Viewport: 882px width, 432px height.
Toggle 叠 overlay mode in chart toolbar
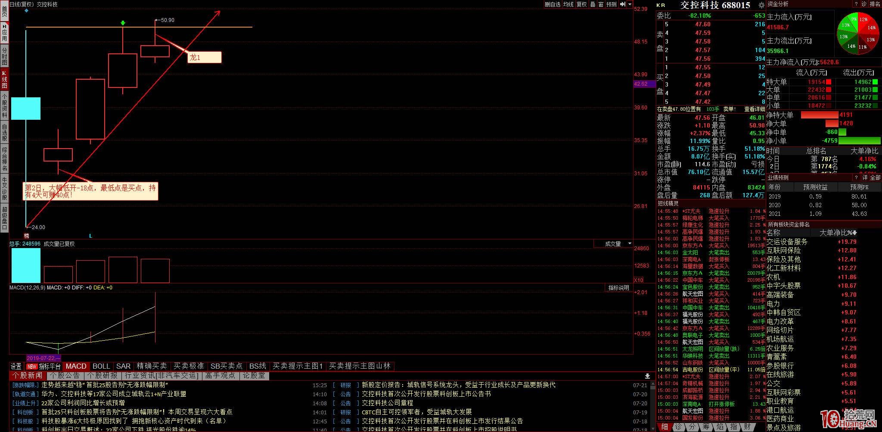(x=593, y=4)
